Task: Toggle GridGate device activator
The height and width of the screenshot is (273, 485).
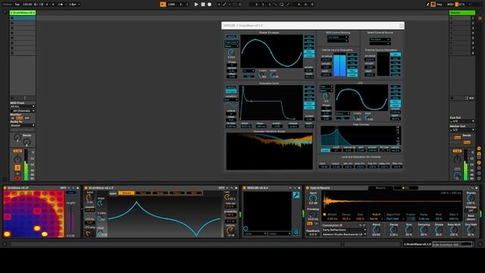Action: click(x=5, y=188)
